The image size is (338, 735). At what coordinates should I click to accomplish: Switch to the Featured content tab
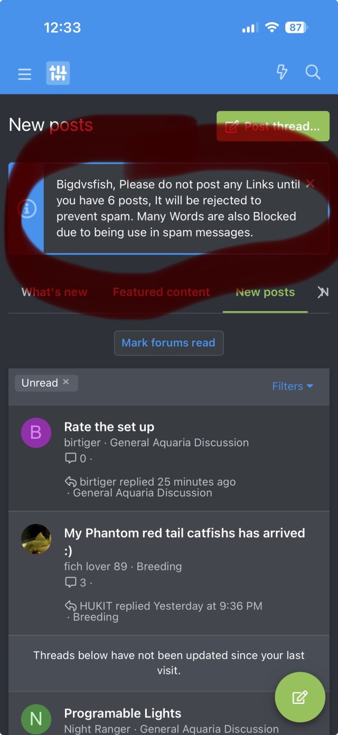(x=161, y=292)
